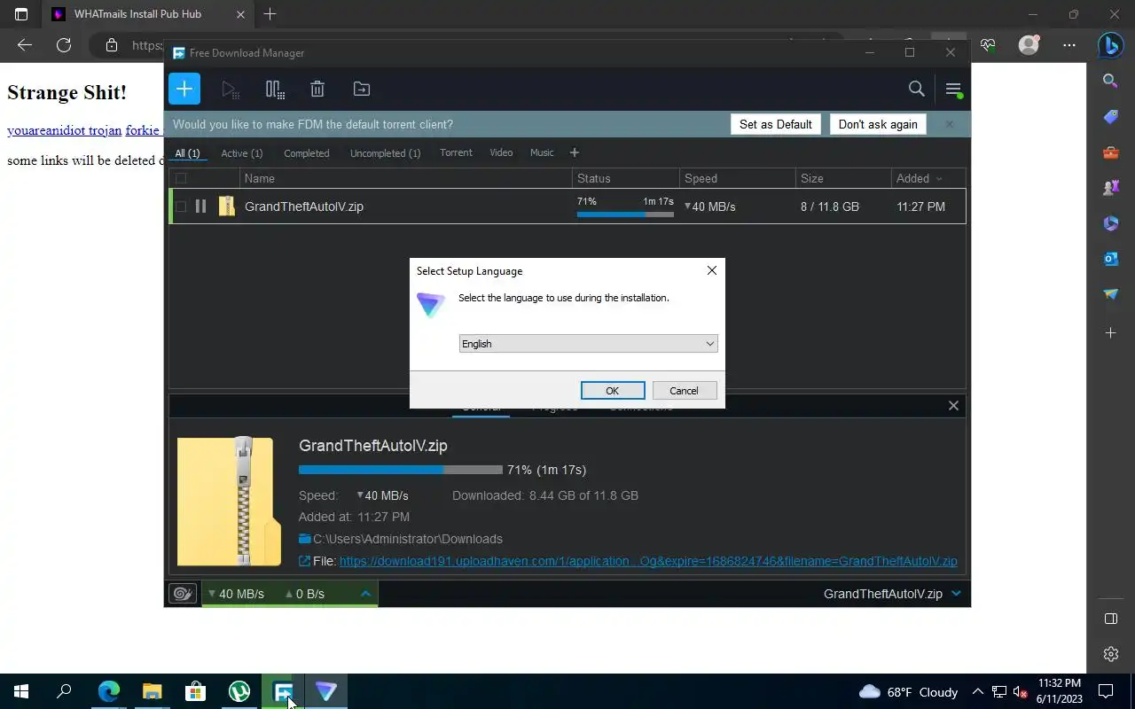The image size is (1135, 709).
Task: Open a new Edge tab
Action: [x=270, y=14]
